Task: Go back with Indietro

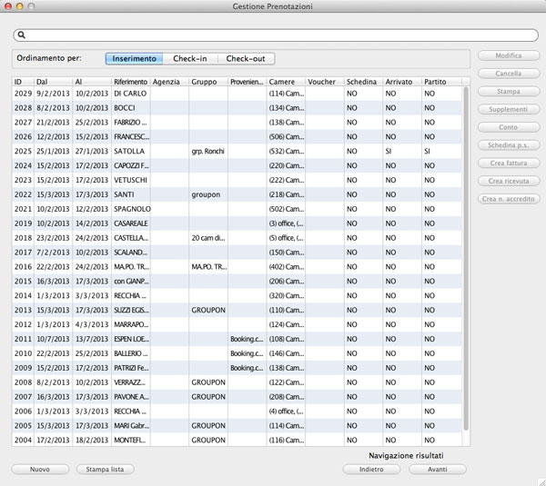Action: (x=371, y=470)
